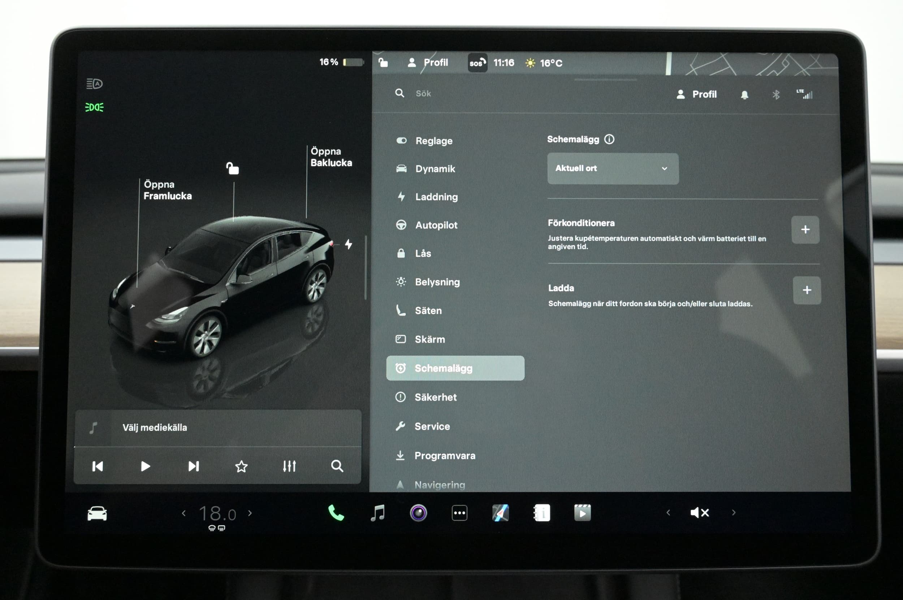903x600 pixels.
Task: Open the Theater video app
Action: [x=582, y=513]
